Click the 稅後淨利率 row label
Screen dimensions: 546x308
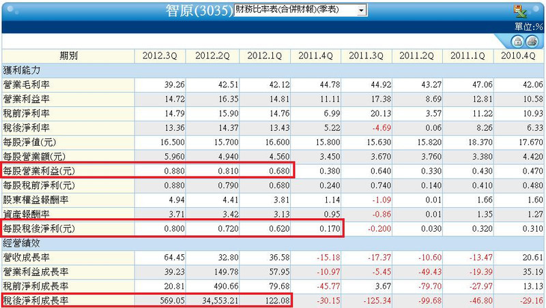[x=27, y=128]
